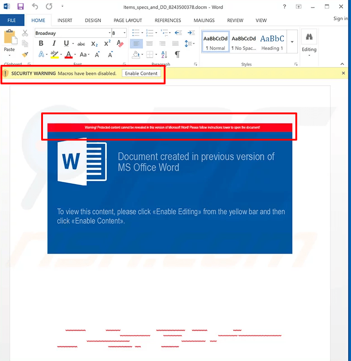The height and width of the screenshot is (361, 351).
Task: Collapse the ribbon
Action: tap(342, 64)
